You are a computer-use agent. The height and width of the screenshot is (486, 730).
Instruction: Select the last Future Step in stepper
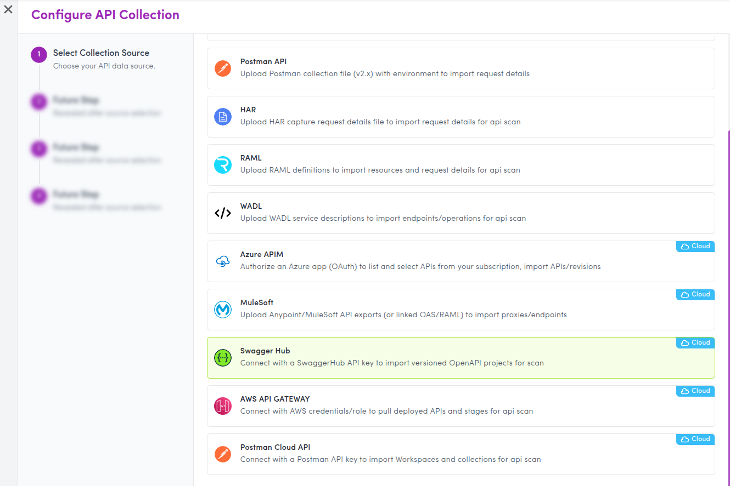pos(76,195)
